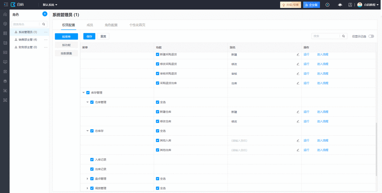This screenshot has width=382, height=193.
Task: Open the 默认系统 dropdown
Action: point(50,5)
